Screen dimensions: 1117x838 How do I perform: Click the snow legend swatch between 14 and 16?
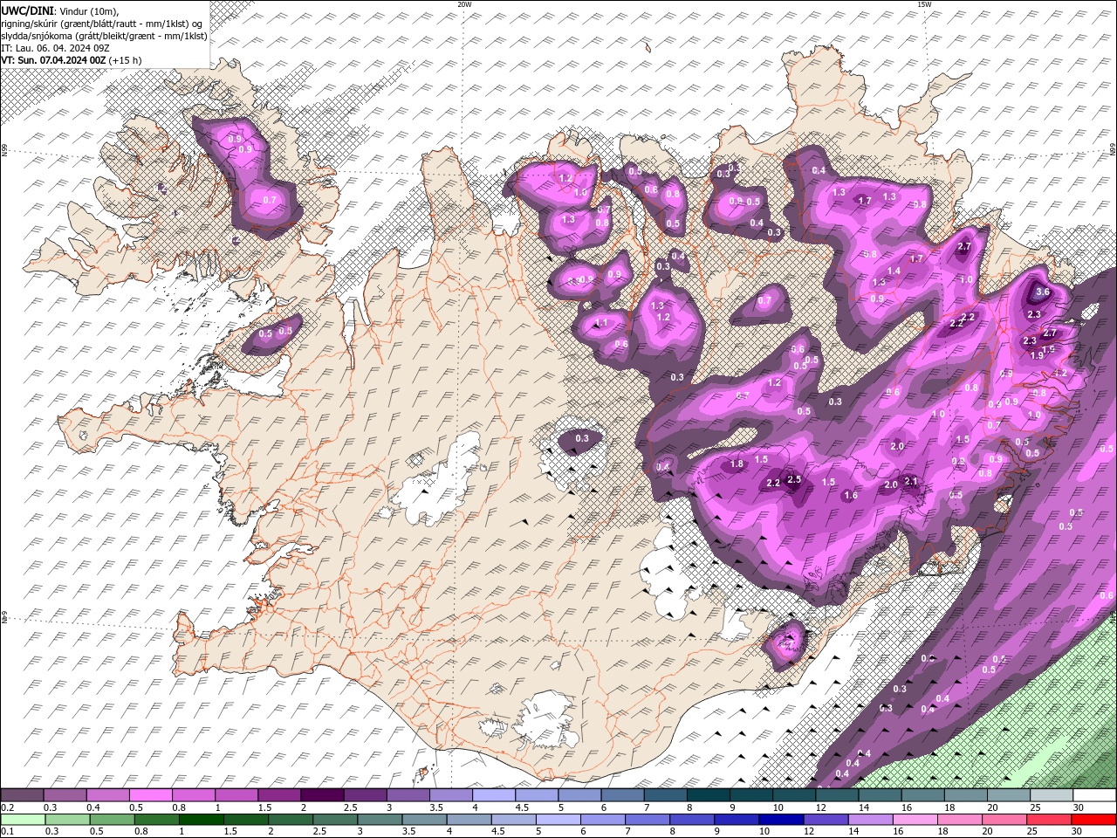[x=881, y=795]
